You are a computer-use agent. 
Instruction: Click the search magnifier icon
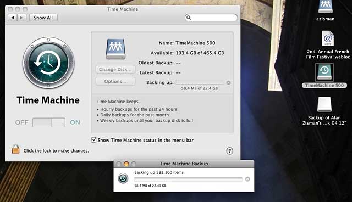[189, 18]
